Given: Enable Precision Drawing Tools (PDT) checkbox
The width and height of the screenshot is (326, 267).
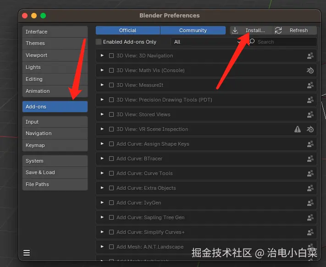Looking at the screenshot, I should point(111,100).
